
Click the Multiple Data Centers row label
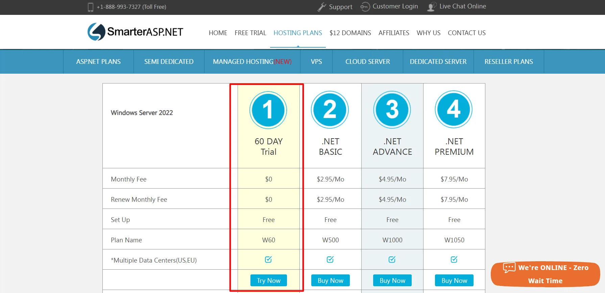(154, 260)
